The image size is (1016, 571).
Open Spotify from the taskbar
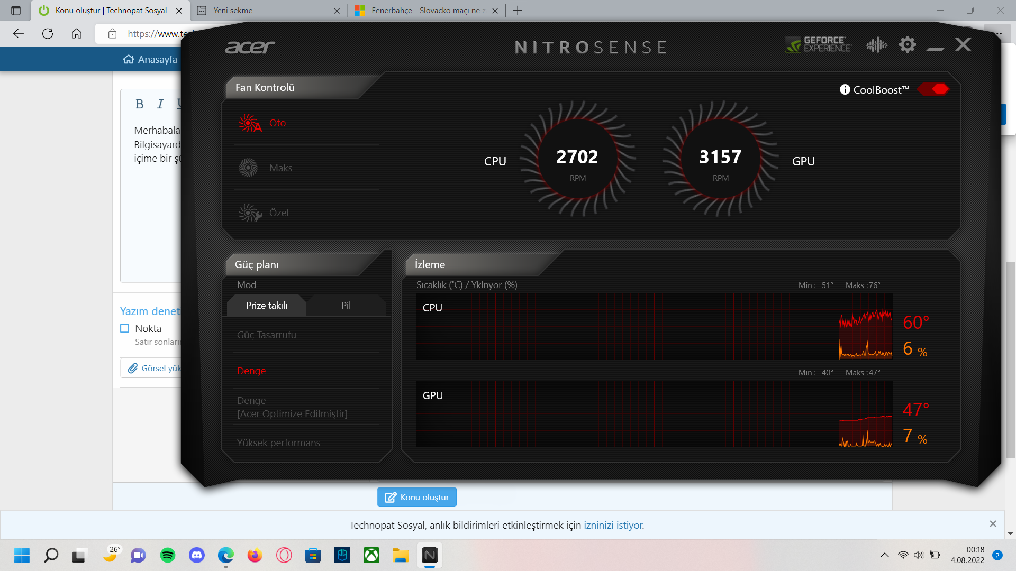168,555
